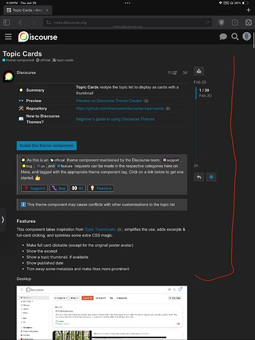The height and width of the screenshot is (340, 255).
Task: Open the Topic Thumbnails link
Action: [x=100, y=229]
